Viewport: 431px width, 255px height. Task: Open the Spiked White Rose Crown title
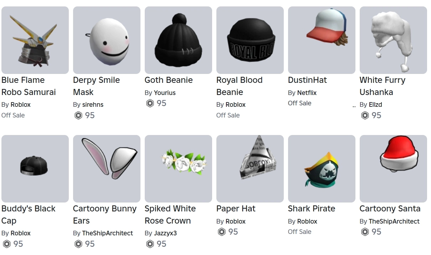[170, 215]
